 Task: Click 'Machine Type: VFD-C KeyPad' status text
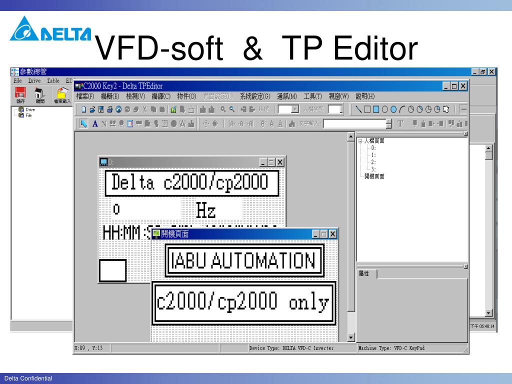tap(391, 348)
